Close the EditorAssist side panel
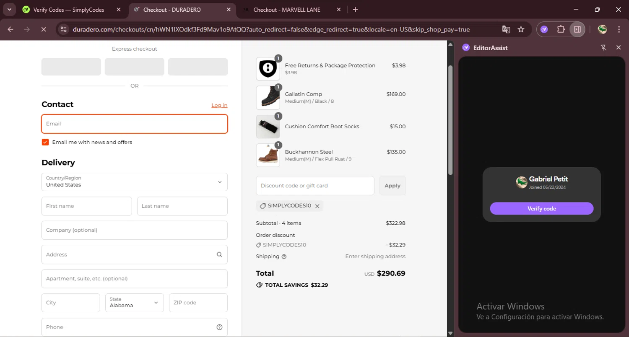The image size is (629, 337). 619,48
